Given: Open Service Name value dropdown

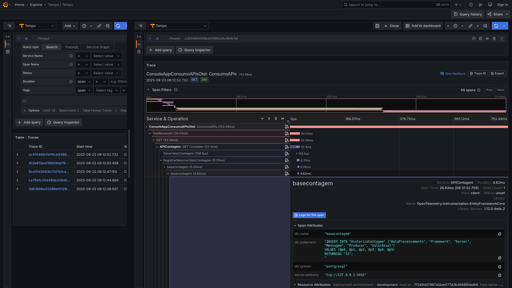Looking at the screenshot, I should point(106,56).
